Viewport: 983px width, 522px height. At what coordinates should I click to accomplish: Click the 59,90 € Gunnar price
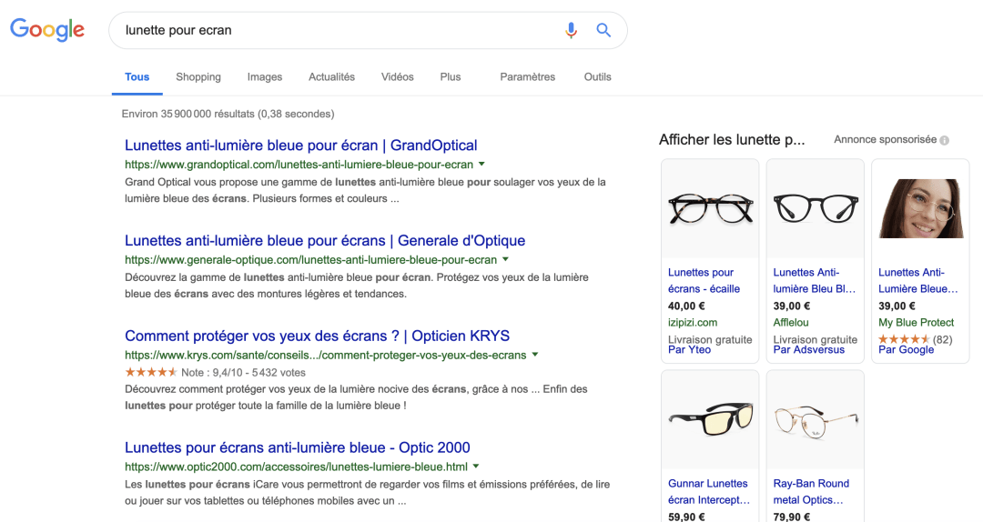(x=686, y=517)
